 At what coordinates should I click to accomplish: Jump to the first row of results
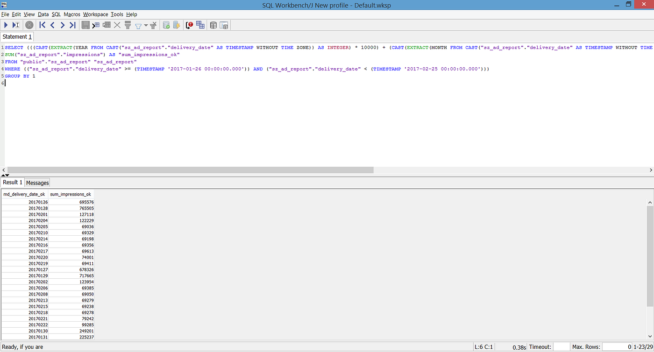pos(42,25)
